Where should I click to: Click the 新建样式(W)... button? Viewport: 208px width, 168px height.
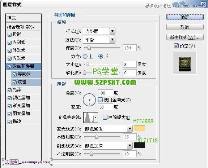point(185,37)
